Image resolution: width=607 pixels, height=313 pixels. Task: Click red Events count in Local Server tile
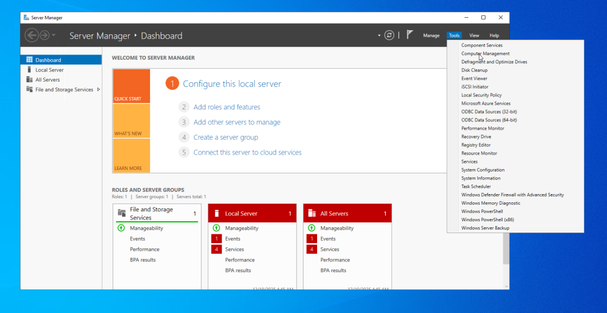216,239
